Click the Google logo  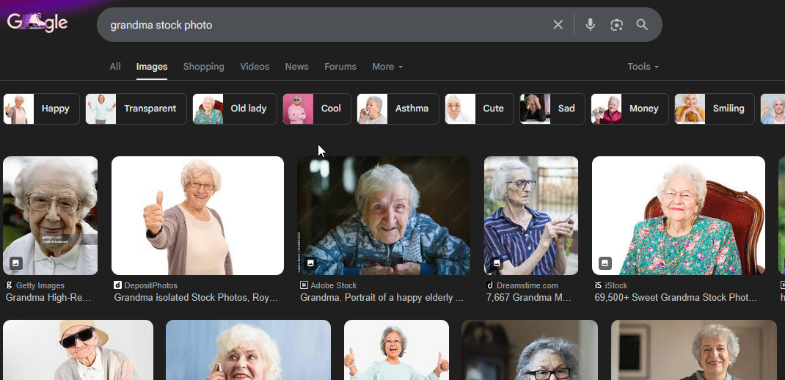37,23
